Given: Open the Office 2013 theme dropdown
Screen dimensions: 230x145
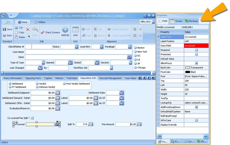Looking at the screenshot, I should coord(153,22).
